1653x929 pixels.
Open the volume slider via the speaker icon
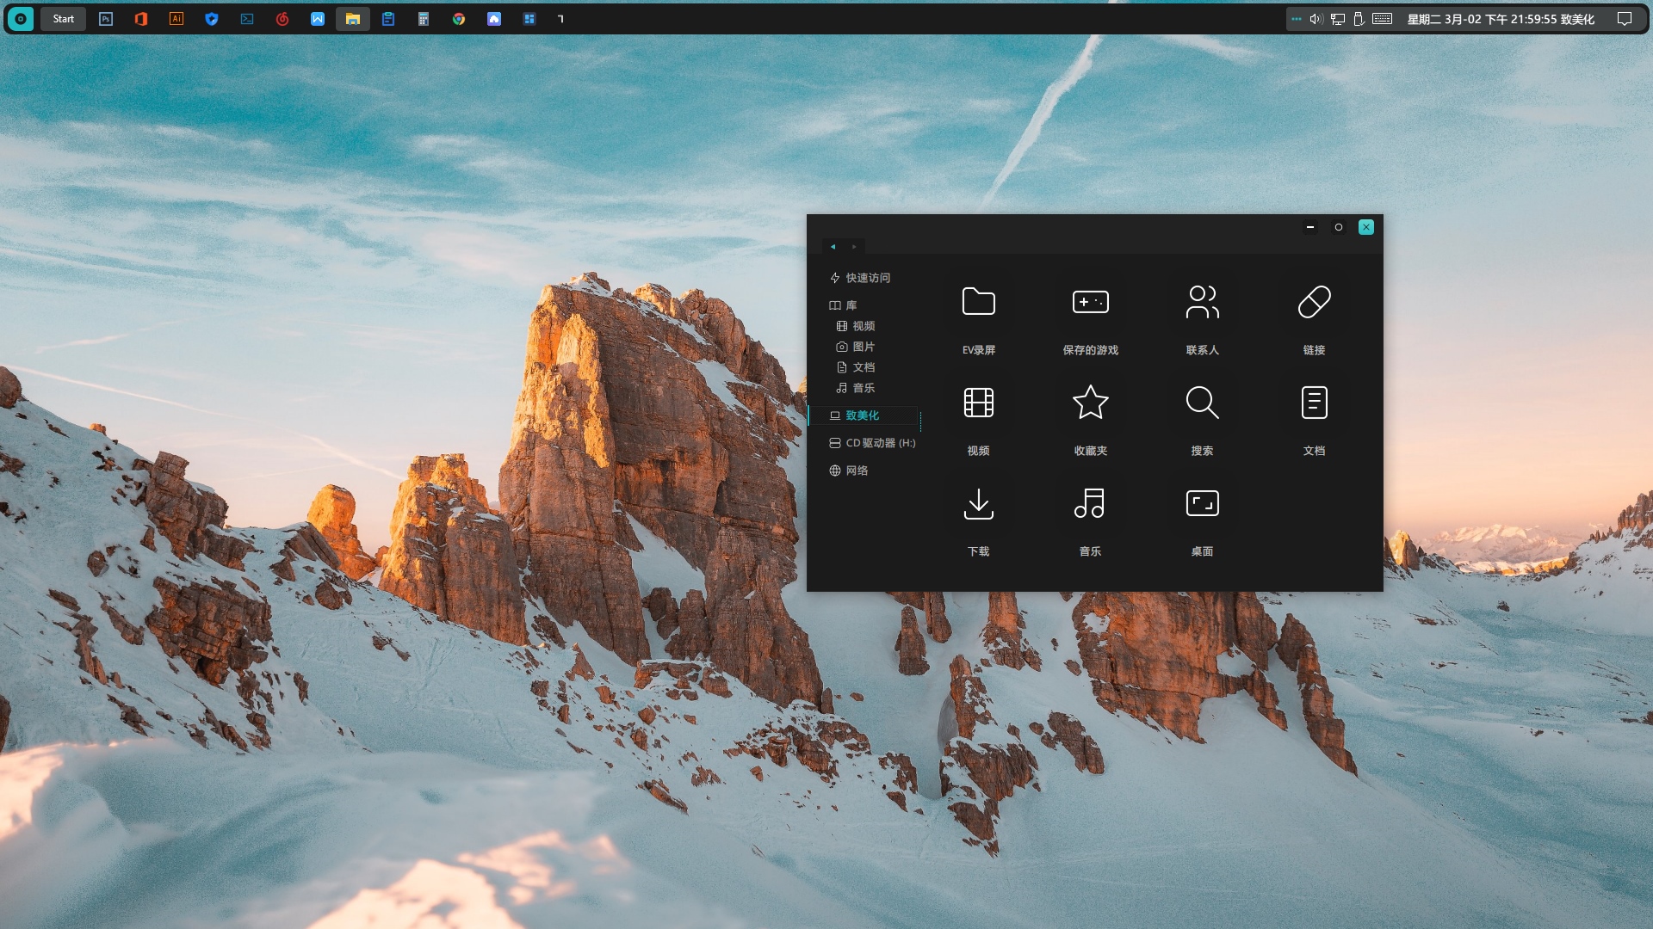tap(1316, 18)
